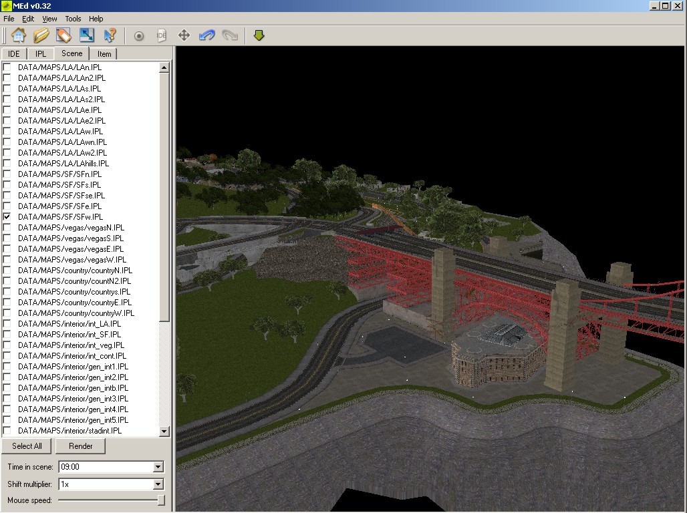Select DATA/MAPS/vegas/vegasS.IPL text row

[71, 238]
